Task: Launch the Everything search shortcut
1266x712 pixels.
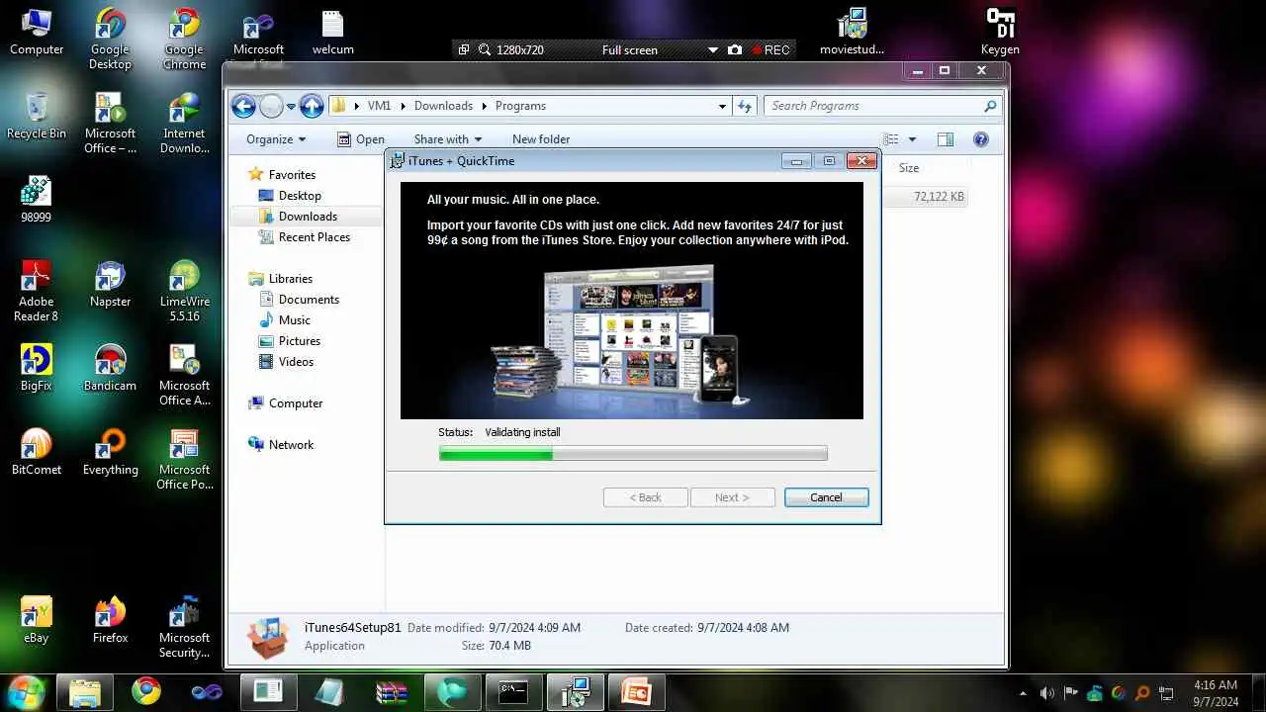Action: tap(110, 453)
